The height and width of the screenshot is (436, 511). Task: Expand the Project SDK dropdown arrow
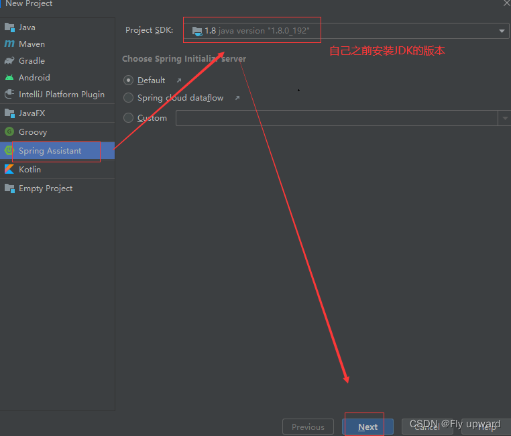502,31
